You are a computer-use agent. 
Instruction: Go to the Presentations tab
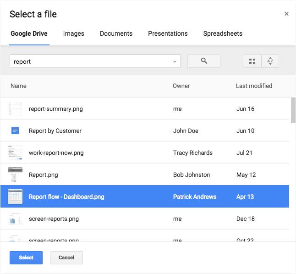click(x=168, y=33)
